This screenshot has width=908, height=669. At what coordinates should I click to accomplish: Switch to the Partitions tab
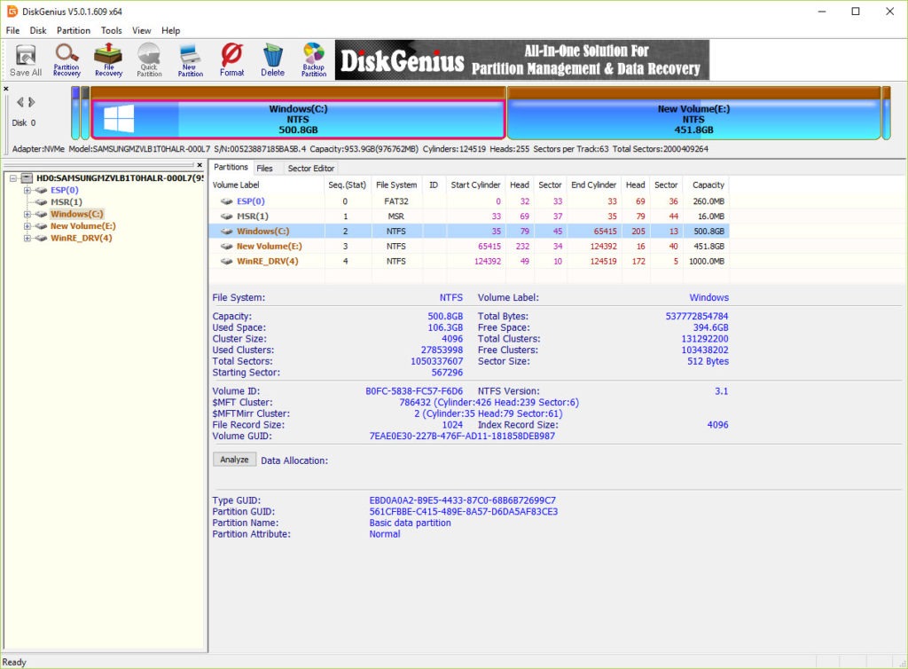[x=231, y=168]
